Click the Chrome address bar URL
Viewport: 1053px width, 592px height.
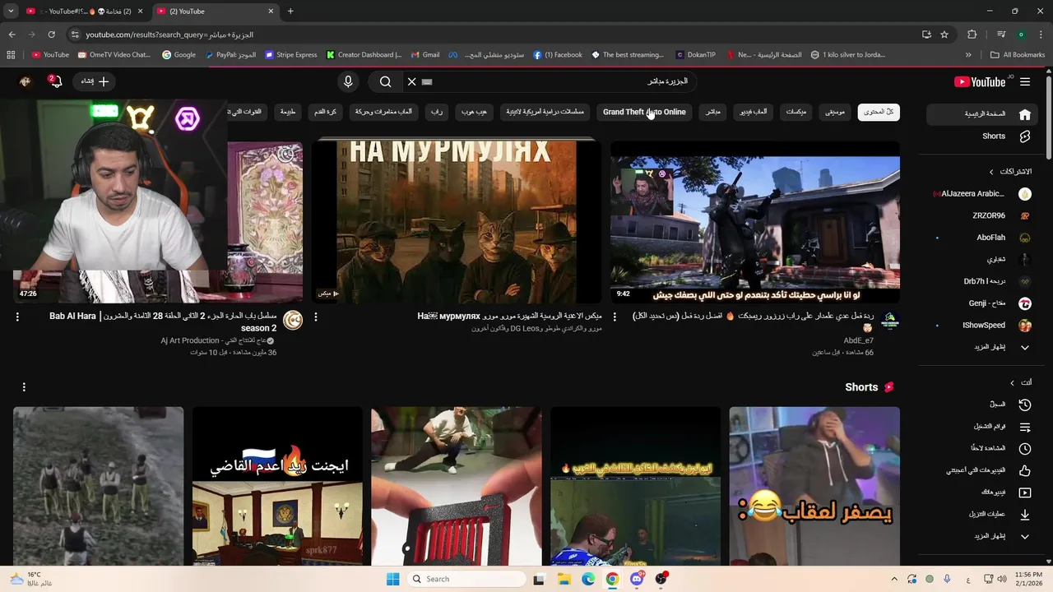coord(169,35)
